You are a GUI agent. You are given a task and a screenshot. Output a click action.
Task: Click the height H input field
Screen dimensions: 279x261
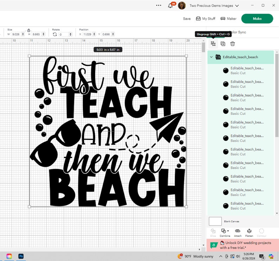(37, 34)
